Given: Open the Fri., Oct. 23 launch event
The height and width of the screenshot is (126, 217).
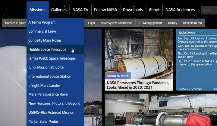Looking at the screenshot, I should [x=197, y=63].
